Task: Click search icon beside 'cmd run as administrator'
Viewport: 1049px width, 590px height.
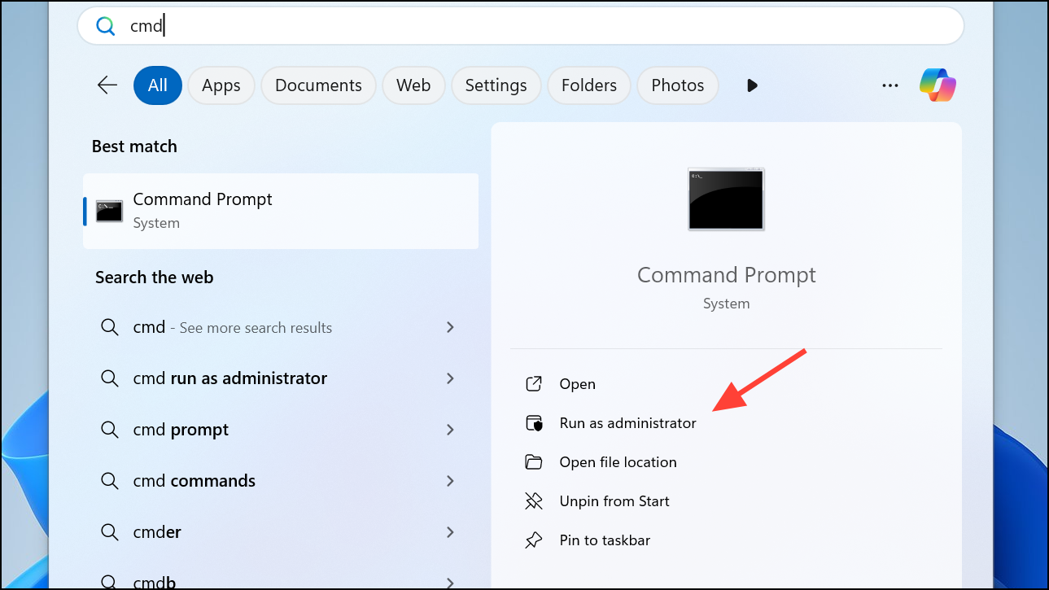Action: point(109,378)
